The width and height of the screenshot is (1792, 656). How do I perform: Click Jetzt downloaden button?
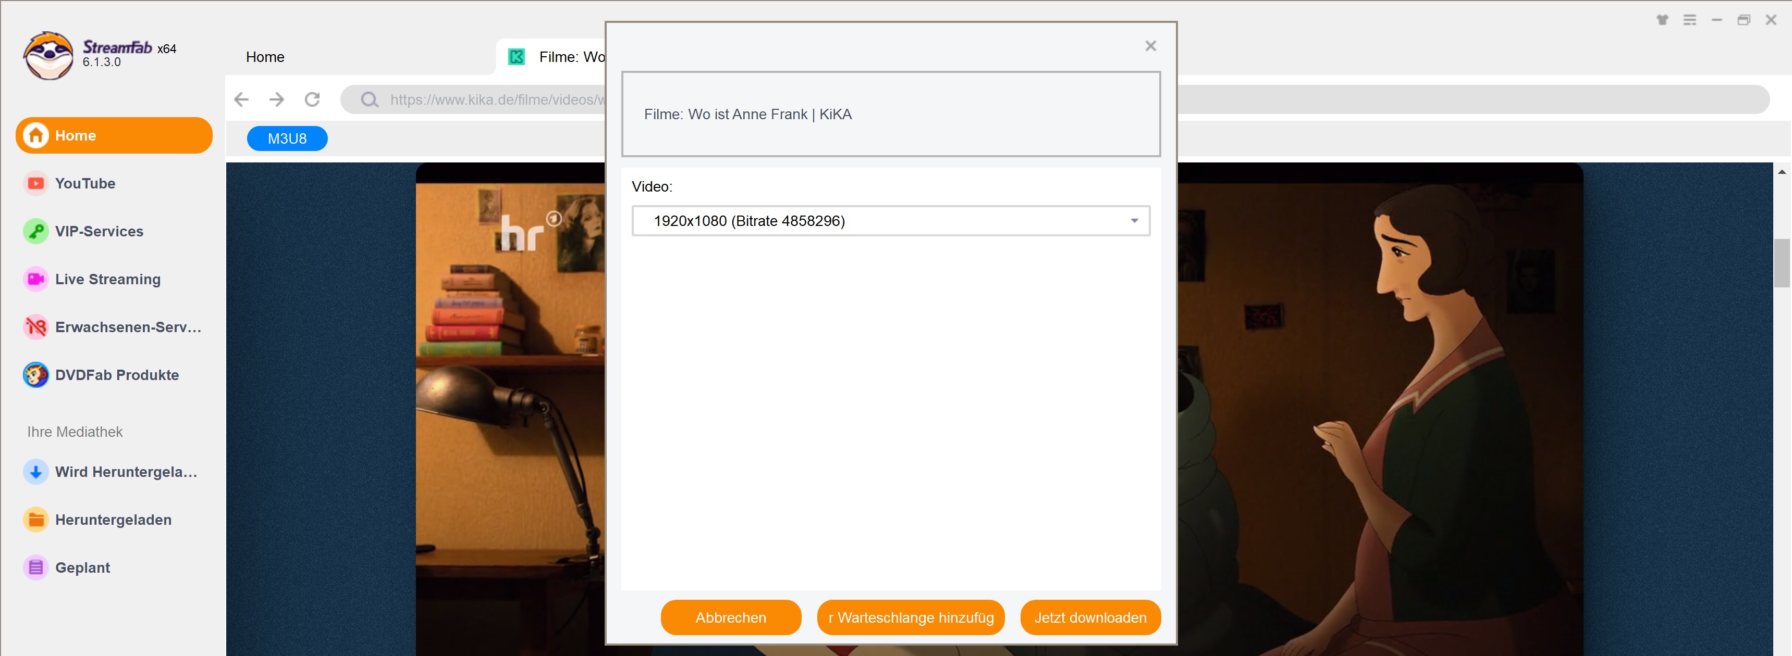[x=1090, y=617]
